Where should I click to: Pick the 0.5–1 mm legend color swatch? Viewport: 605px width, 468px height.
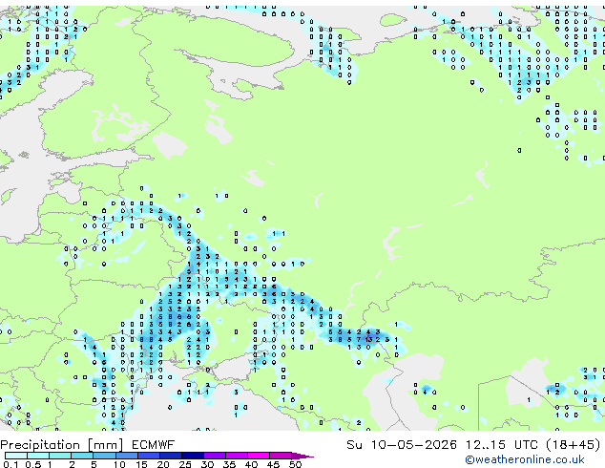coord(38,456)
